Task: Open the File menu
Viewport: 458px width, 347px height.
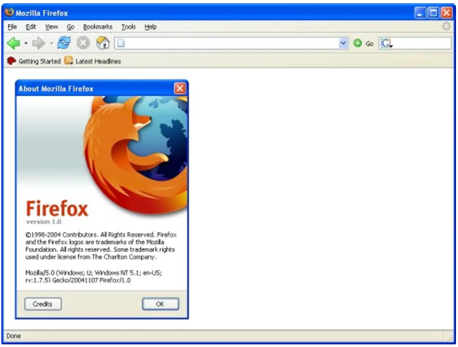Action: click(12, 27)
